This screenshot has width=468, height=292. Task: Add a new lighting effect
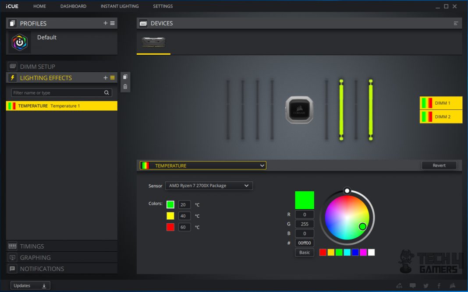pos(105,77)
